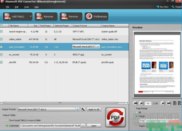Expand the Microsoft Word 2007 row format dropdown
Viewport: 182px width, 131px height.
98,47
